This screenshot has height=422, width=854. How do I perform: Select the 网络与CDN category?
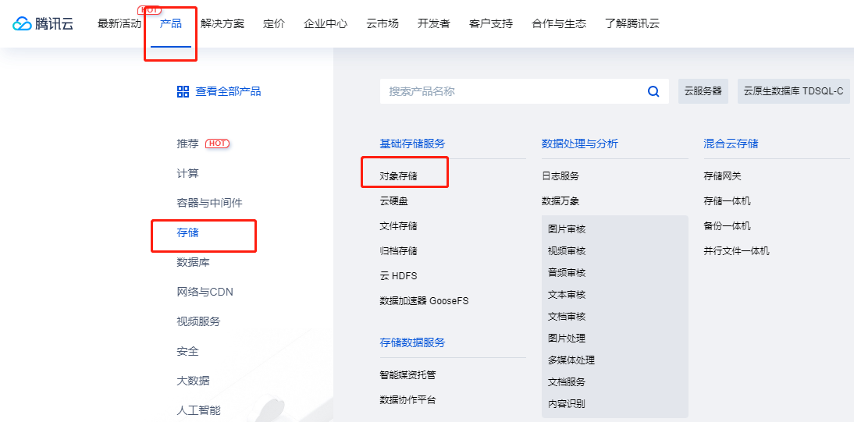[205, 292]
